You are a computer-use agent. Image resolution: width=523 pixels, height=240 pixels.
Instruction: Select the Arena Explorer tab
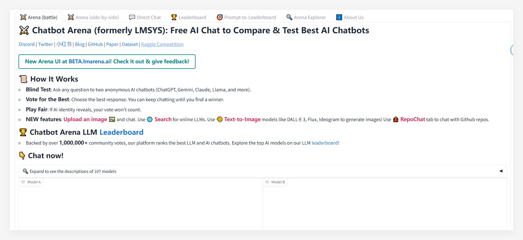306,17
